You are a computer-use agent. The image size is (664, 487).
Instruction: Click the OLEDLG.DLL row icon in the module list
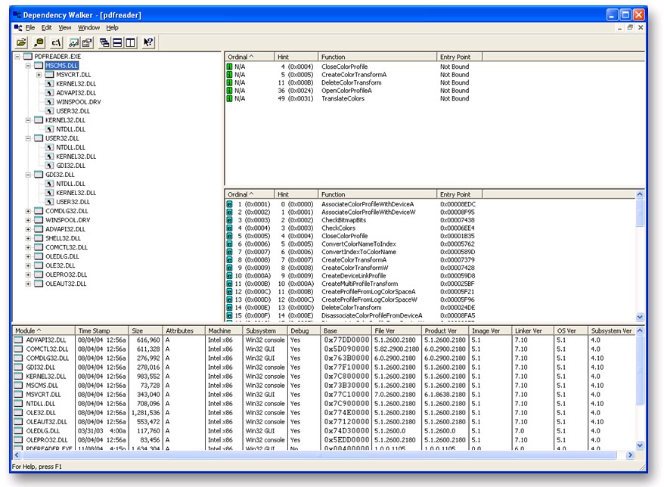click(18, 431)
